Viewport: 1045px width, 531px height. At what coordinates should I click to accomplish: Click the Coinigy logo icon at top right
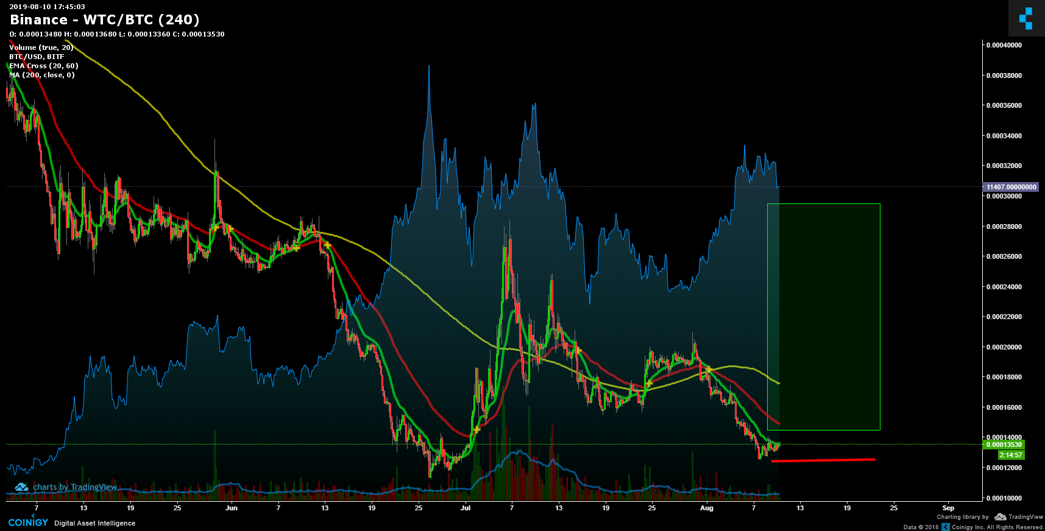[1026, 18]
